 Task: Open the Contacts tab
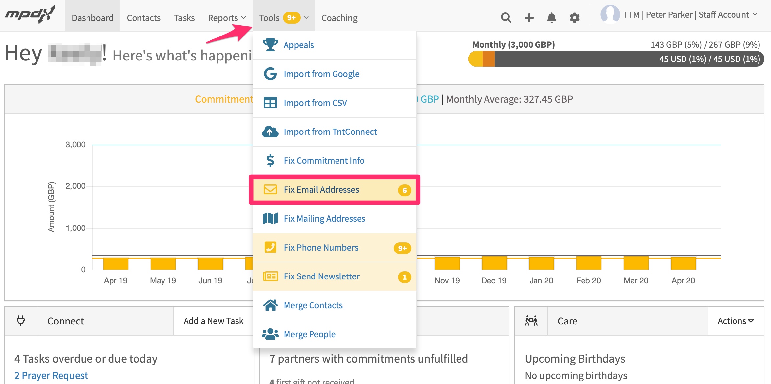click(x=143, y=18)
